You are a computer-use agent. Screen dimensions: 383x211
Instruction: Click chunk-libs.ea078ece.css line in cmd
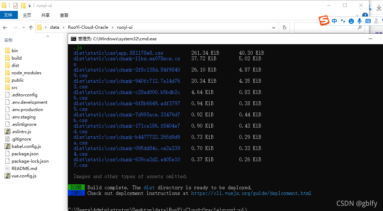127,61
